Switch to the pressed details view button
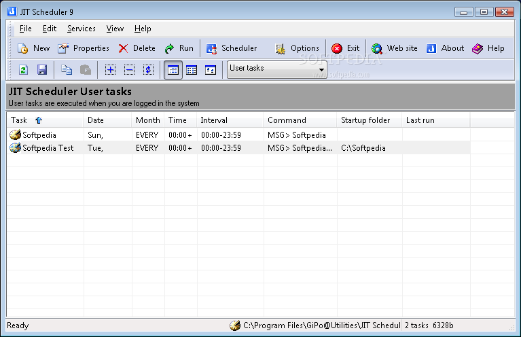The width and height of the screenshot is (521, 337). click(x=173, y=70)
